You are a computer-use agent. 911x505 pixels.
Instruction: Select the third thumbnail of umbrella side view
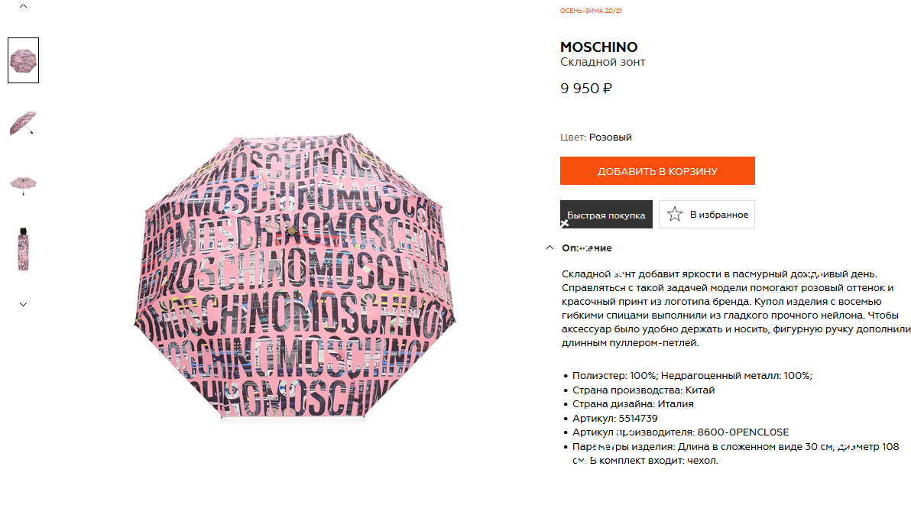point(23,185)
